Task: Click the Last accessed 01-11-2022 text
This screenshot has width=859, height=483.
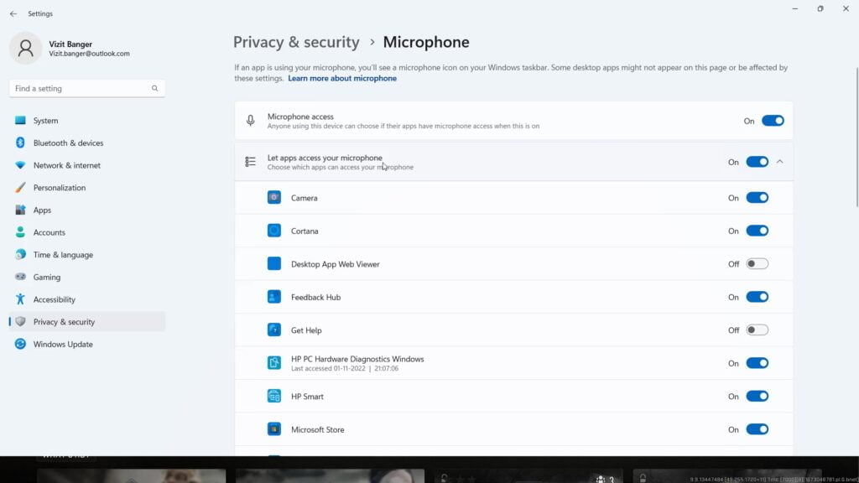Action: coord(345,369)
